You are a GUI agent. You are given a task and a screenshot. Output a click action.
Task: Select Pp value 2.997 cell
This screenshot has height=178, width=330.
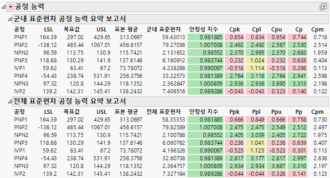(x=297, y=158)
